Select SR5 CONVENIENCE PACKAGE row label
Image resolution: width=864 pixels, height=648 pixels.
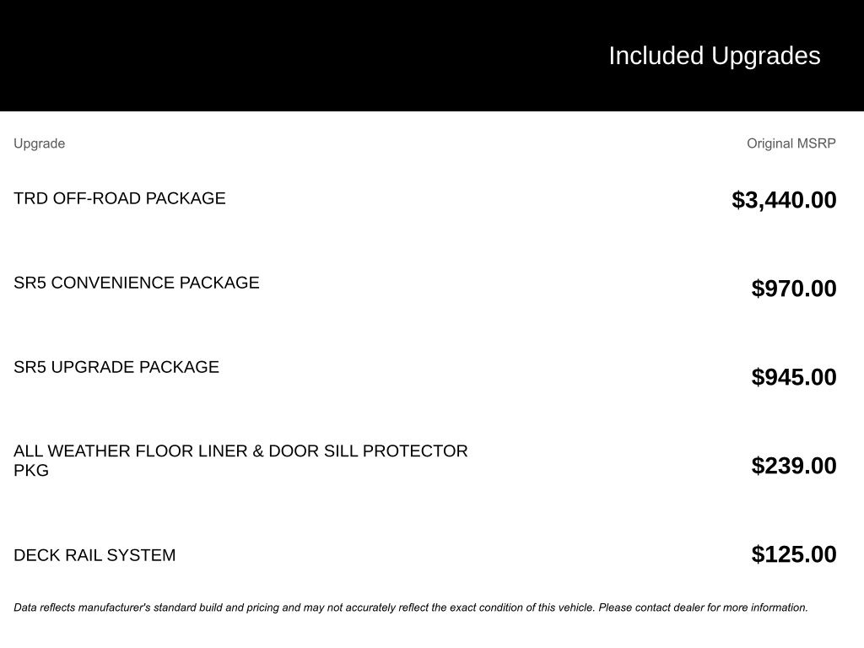coord(137,283)
